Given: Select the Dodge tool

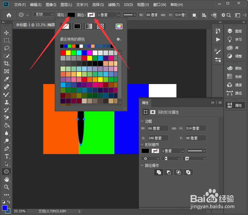Looking at the screenshot, I should tap(7, 141).
